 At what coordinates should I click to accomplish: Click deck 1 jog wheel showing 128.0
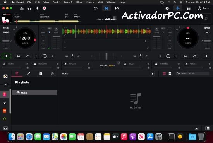point(25,38)
